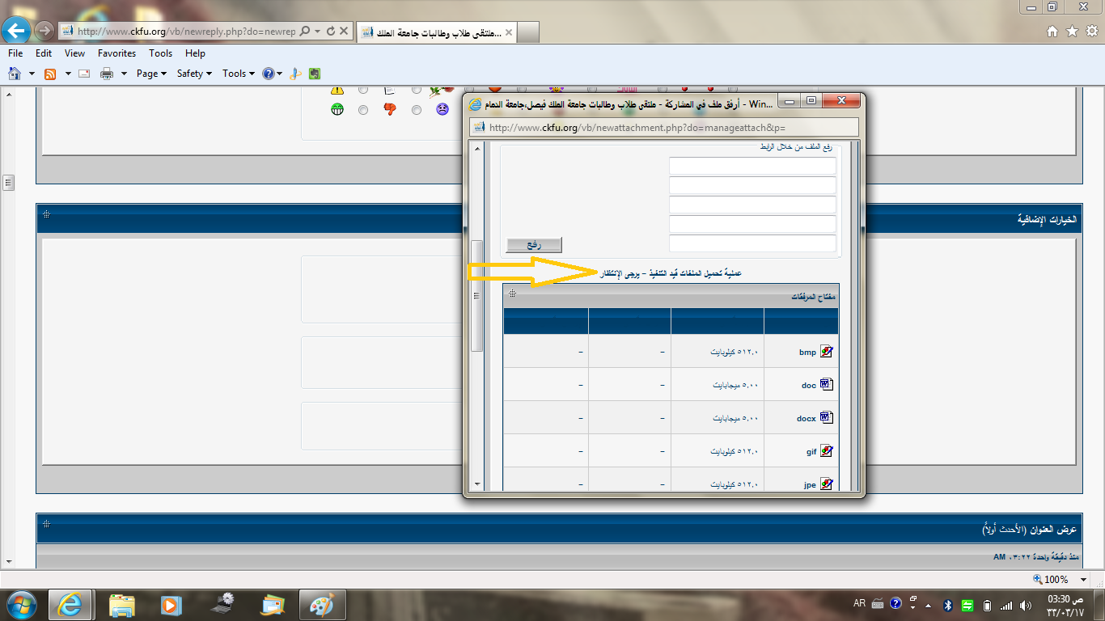This screenshot has height=621, width=1105.
Task: Open the Help menu
Action: click(195, 53)
